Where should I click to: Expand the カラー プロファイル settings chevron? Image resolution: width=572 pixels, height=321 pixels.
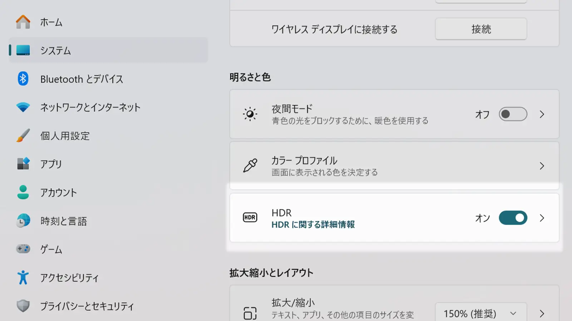542,165
